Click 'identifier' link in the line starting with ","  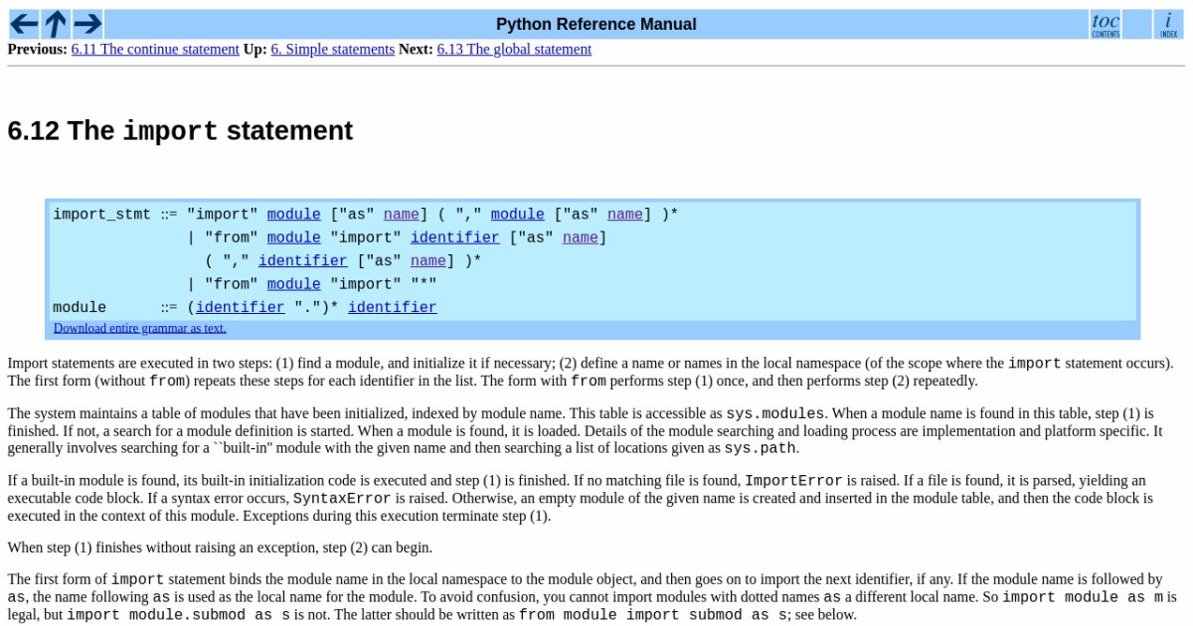[x=303, y=261]
